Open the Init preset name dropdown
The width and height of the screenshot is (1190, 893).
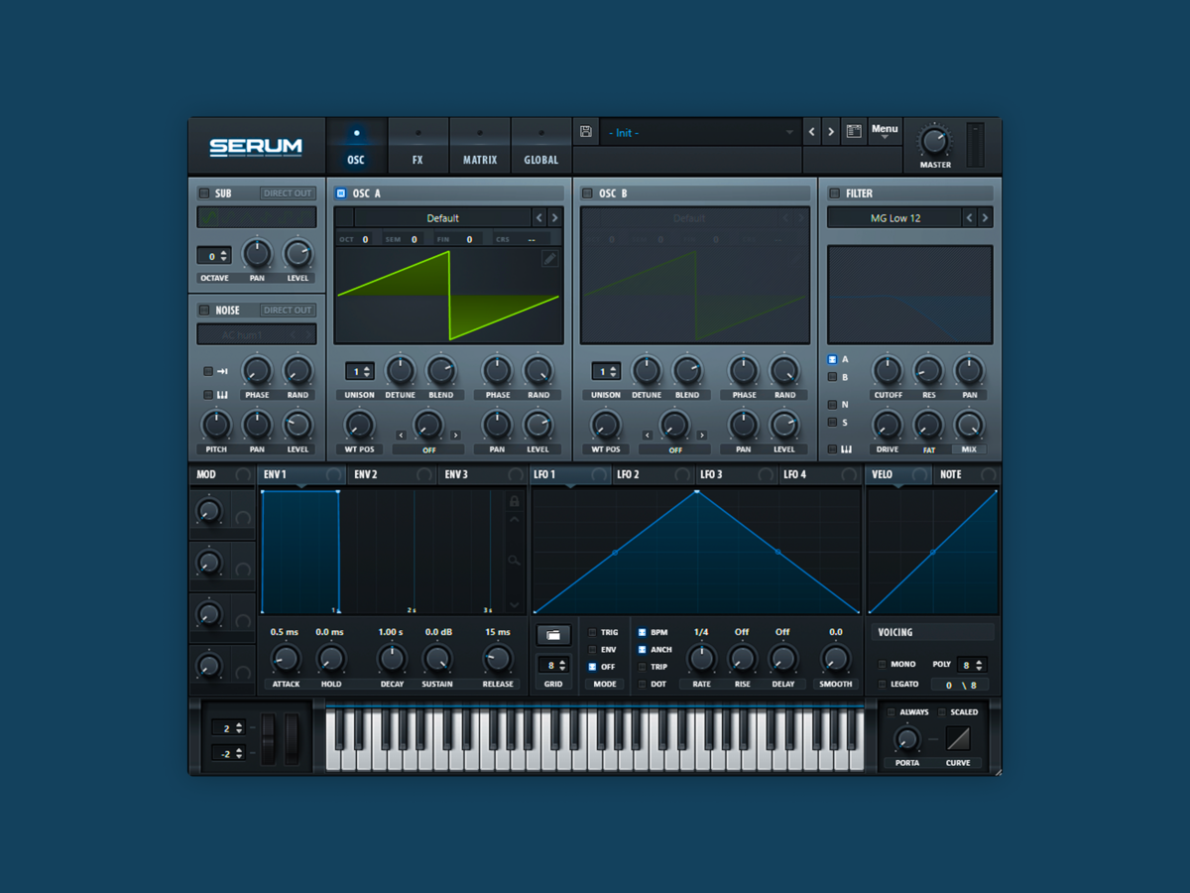click(700, 132)
